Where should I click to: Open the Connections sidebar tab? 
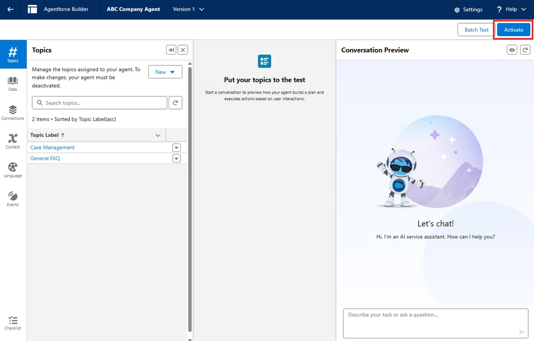[x=13, y=112]
